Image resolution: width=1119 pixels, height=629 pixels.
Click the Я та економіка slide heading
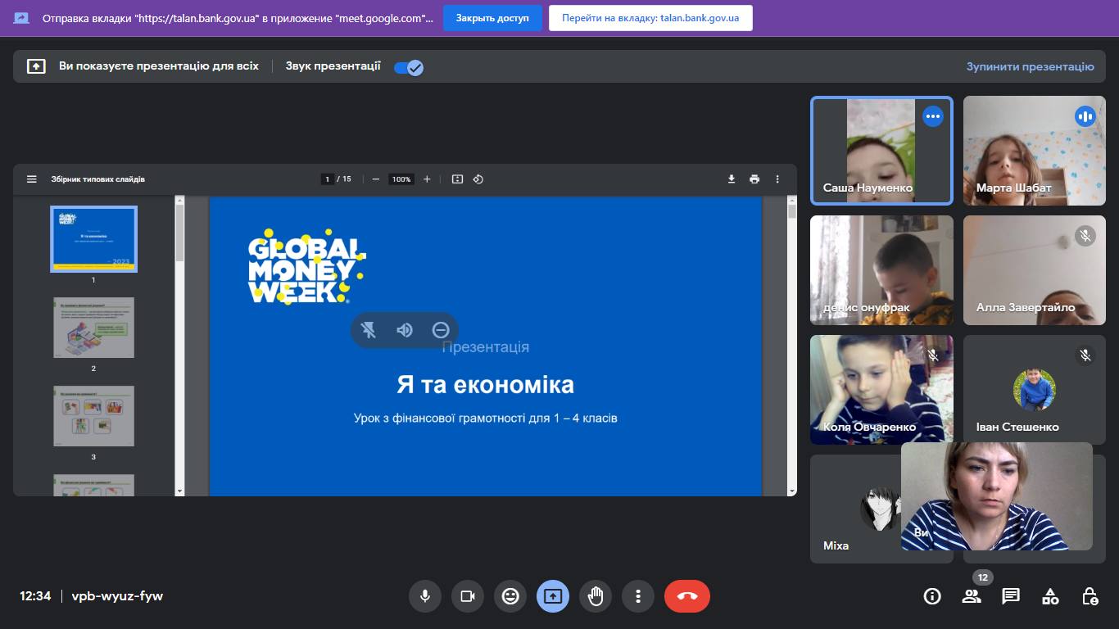click(x=485, y=385)
